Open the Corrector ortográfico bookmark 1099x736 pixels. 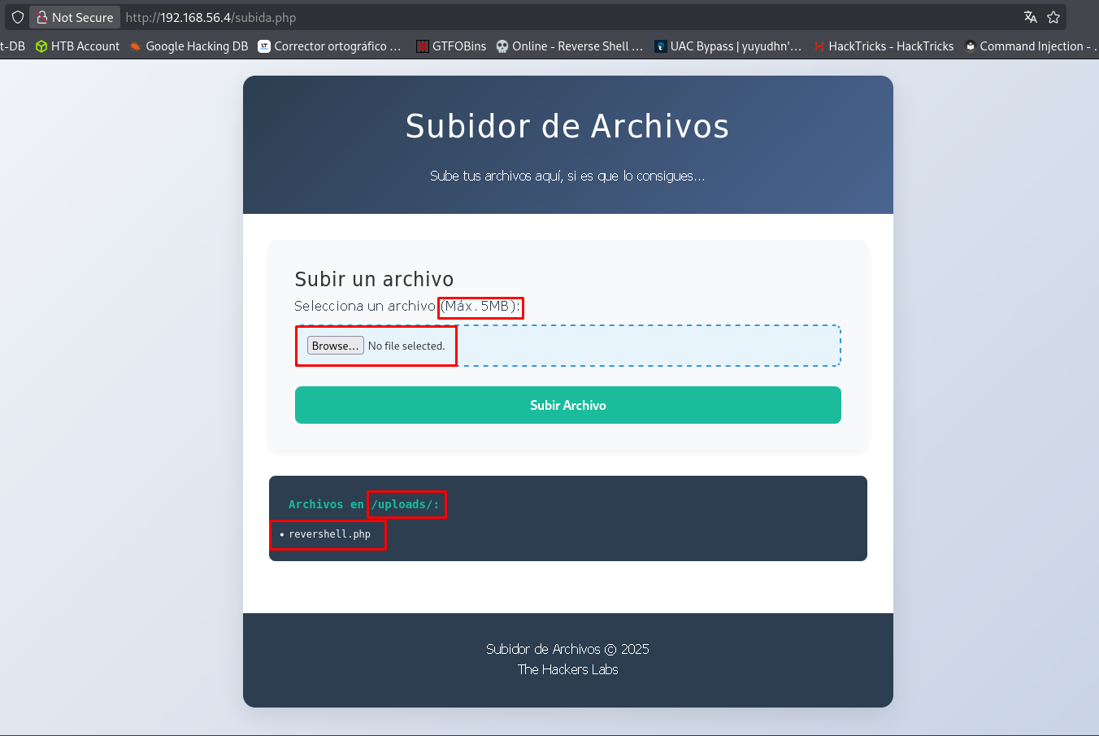click(x=329, y=46)
